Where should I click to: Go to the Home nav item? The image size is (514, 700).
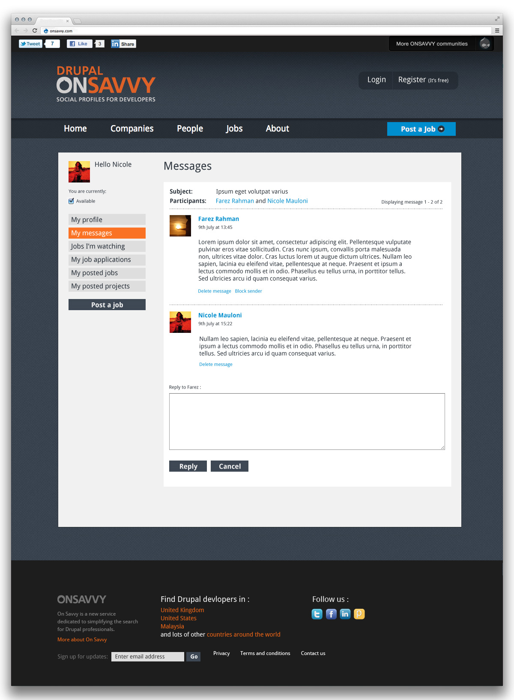point(75,129)
